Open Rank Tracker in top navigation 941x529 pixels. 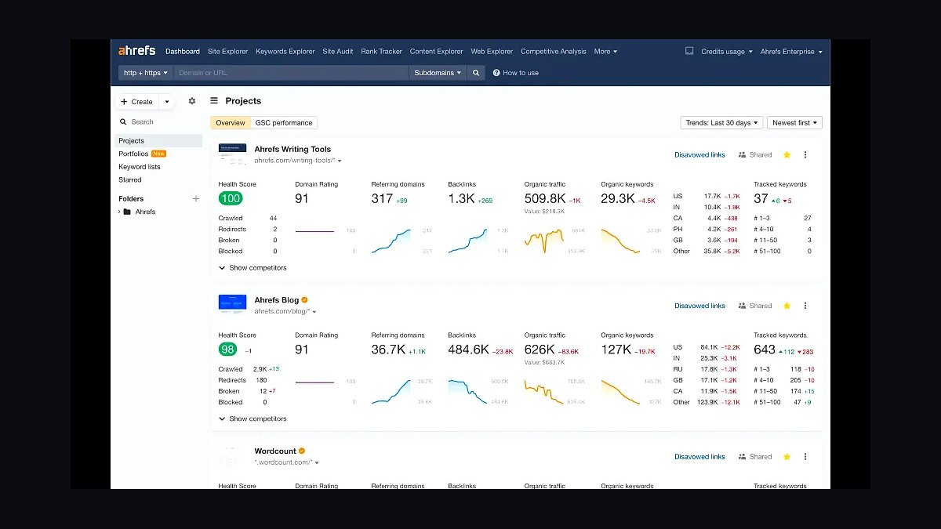(x=381, y=52)
